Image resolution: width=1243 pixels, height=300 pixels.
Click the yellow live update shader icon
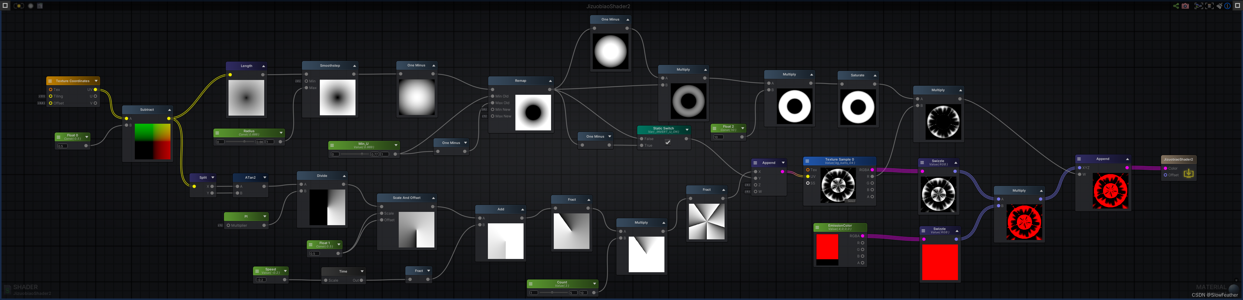point(19,6)
